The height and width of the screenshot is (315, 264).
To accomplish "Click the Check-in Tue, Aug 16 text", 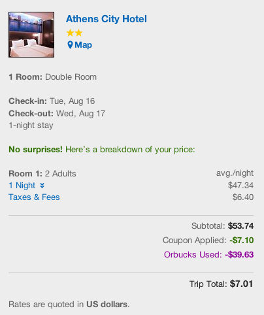I will coord(52,101).
